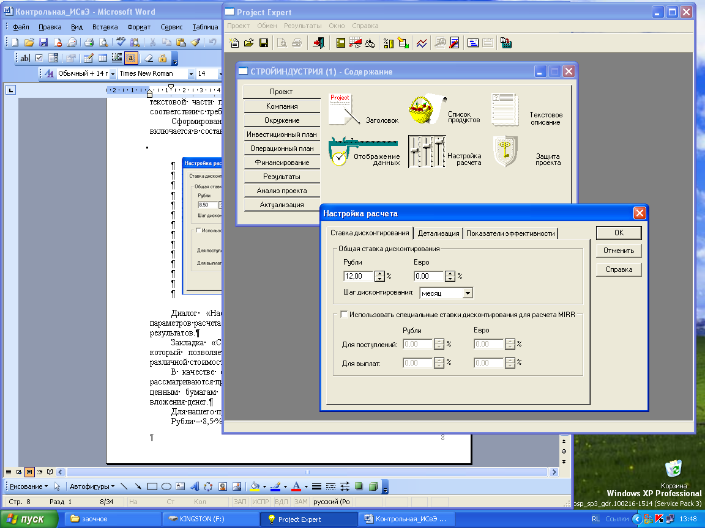Click the percent and ruler icon
This screenshot has width=705, height=528.
(389, 43)
